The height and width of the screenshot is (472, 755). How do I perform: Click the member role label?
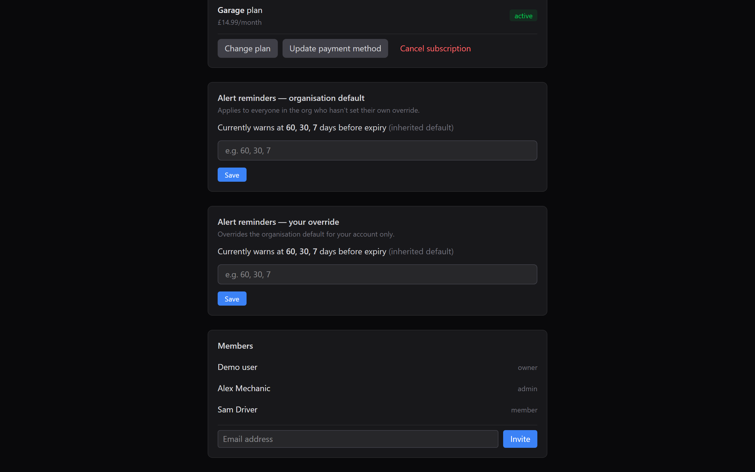[x=524, y=410]
